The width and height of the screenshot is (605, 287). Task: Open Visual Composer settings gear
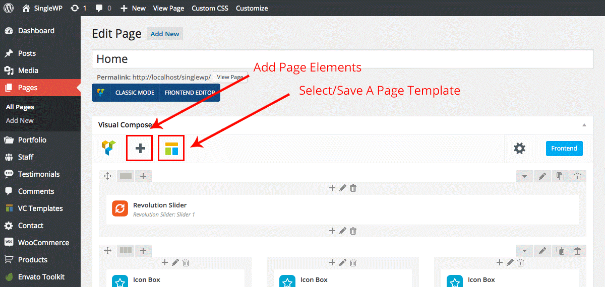point(519,148)
